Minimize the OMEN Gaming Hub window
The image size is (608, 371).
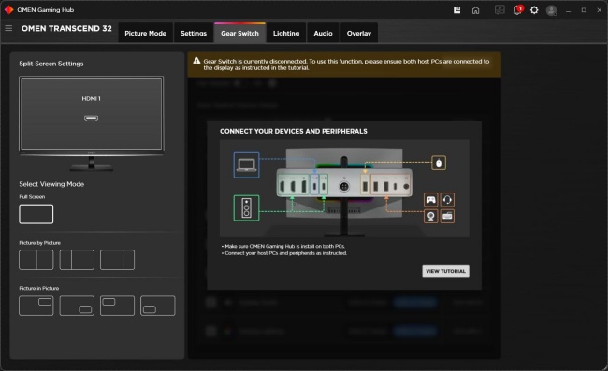pyautogui.click(x=568, y=10)
